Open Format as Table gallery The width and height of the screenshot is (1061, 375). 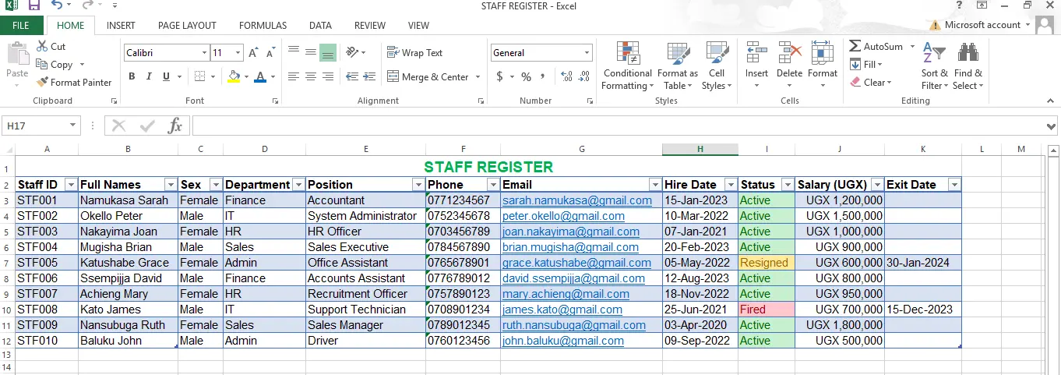(678, 65)
